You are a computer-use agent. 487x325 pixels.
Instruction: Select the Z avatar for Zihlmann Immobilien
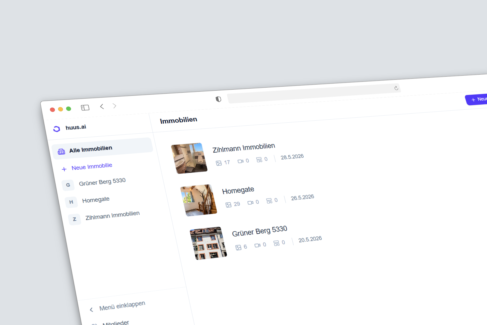click(x=75, y=219)
